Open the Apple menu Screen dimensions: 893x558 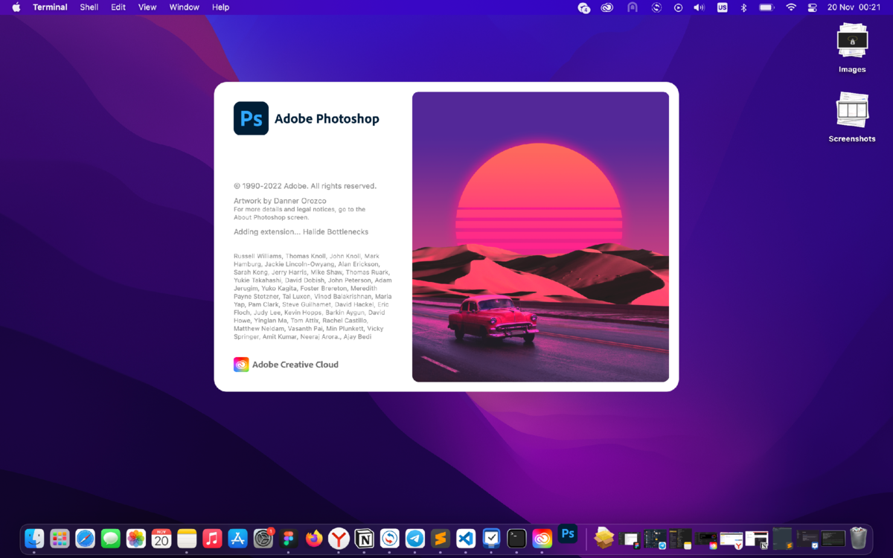(x=16, y=7)
